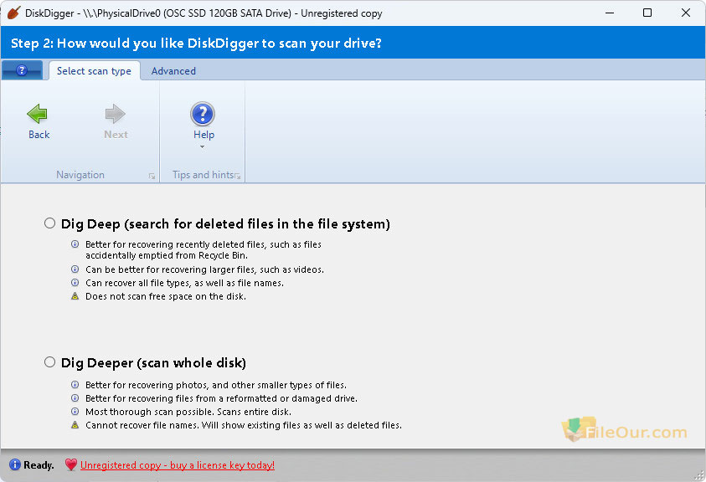This screenshot has width=706, height=482.
Task: Click info icon beside 'Better for recovering recently deleted files'
Action: [x=75, y=244]
